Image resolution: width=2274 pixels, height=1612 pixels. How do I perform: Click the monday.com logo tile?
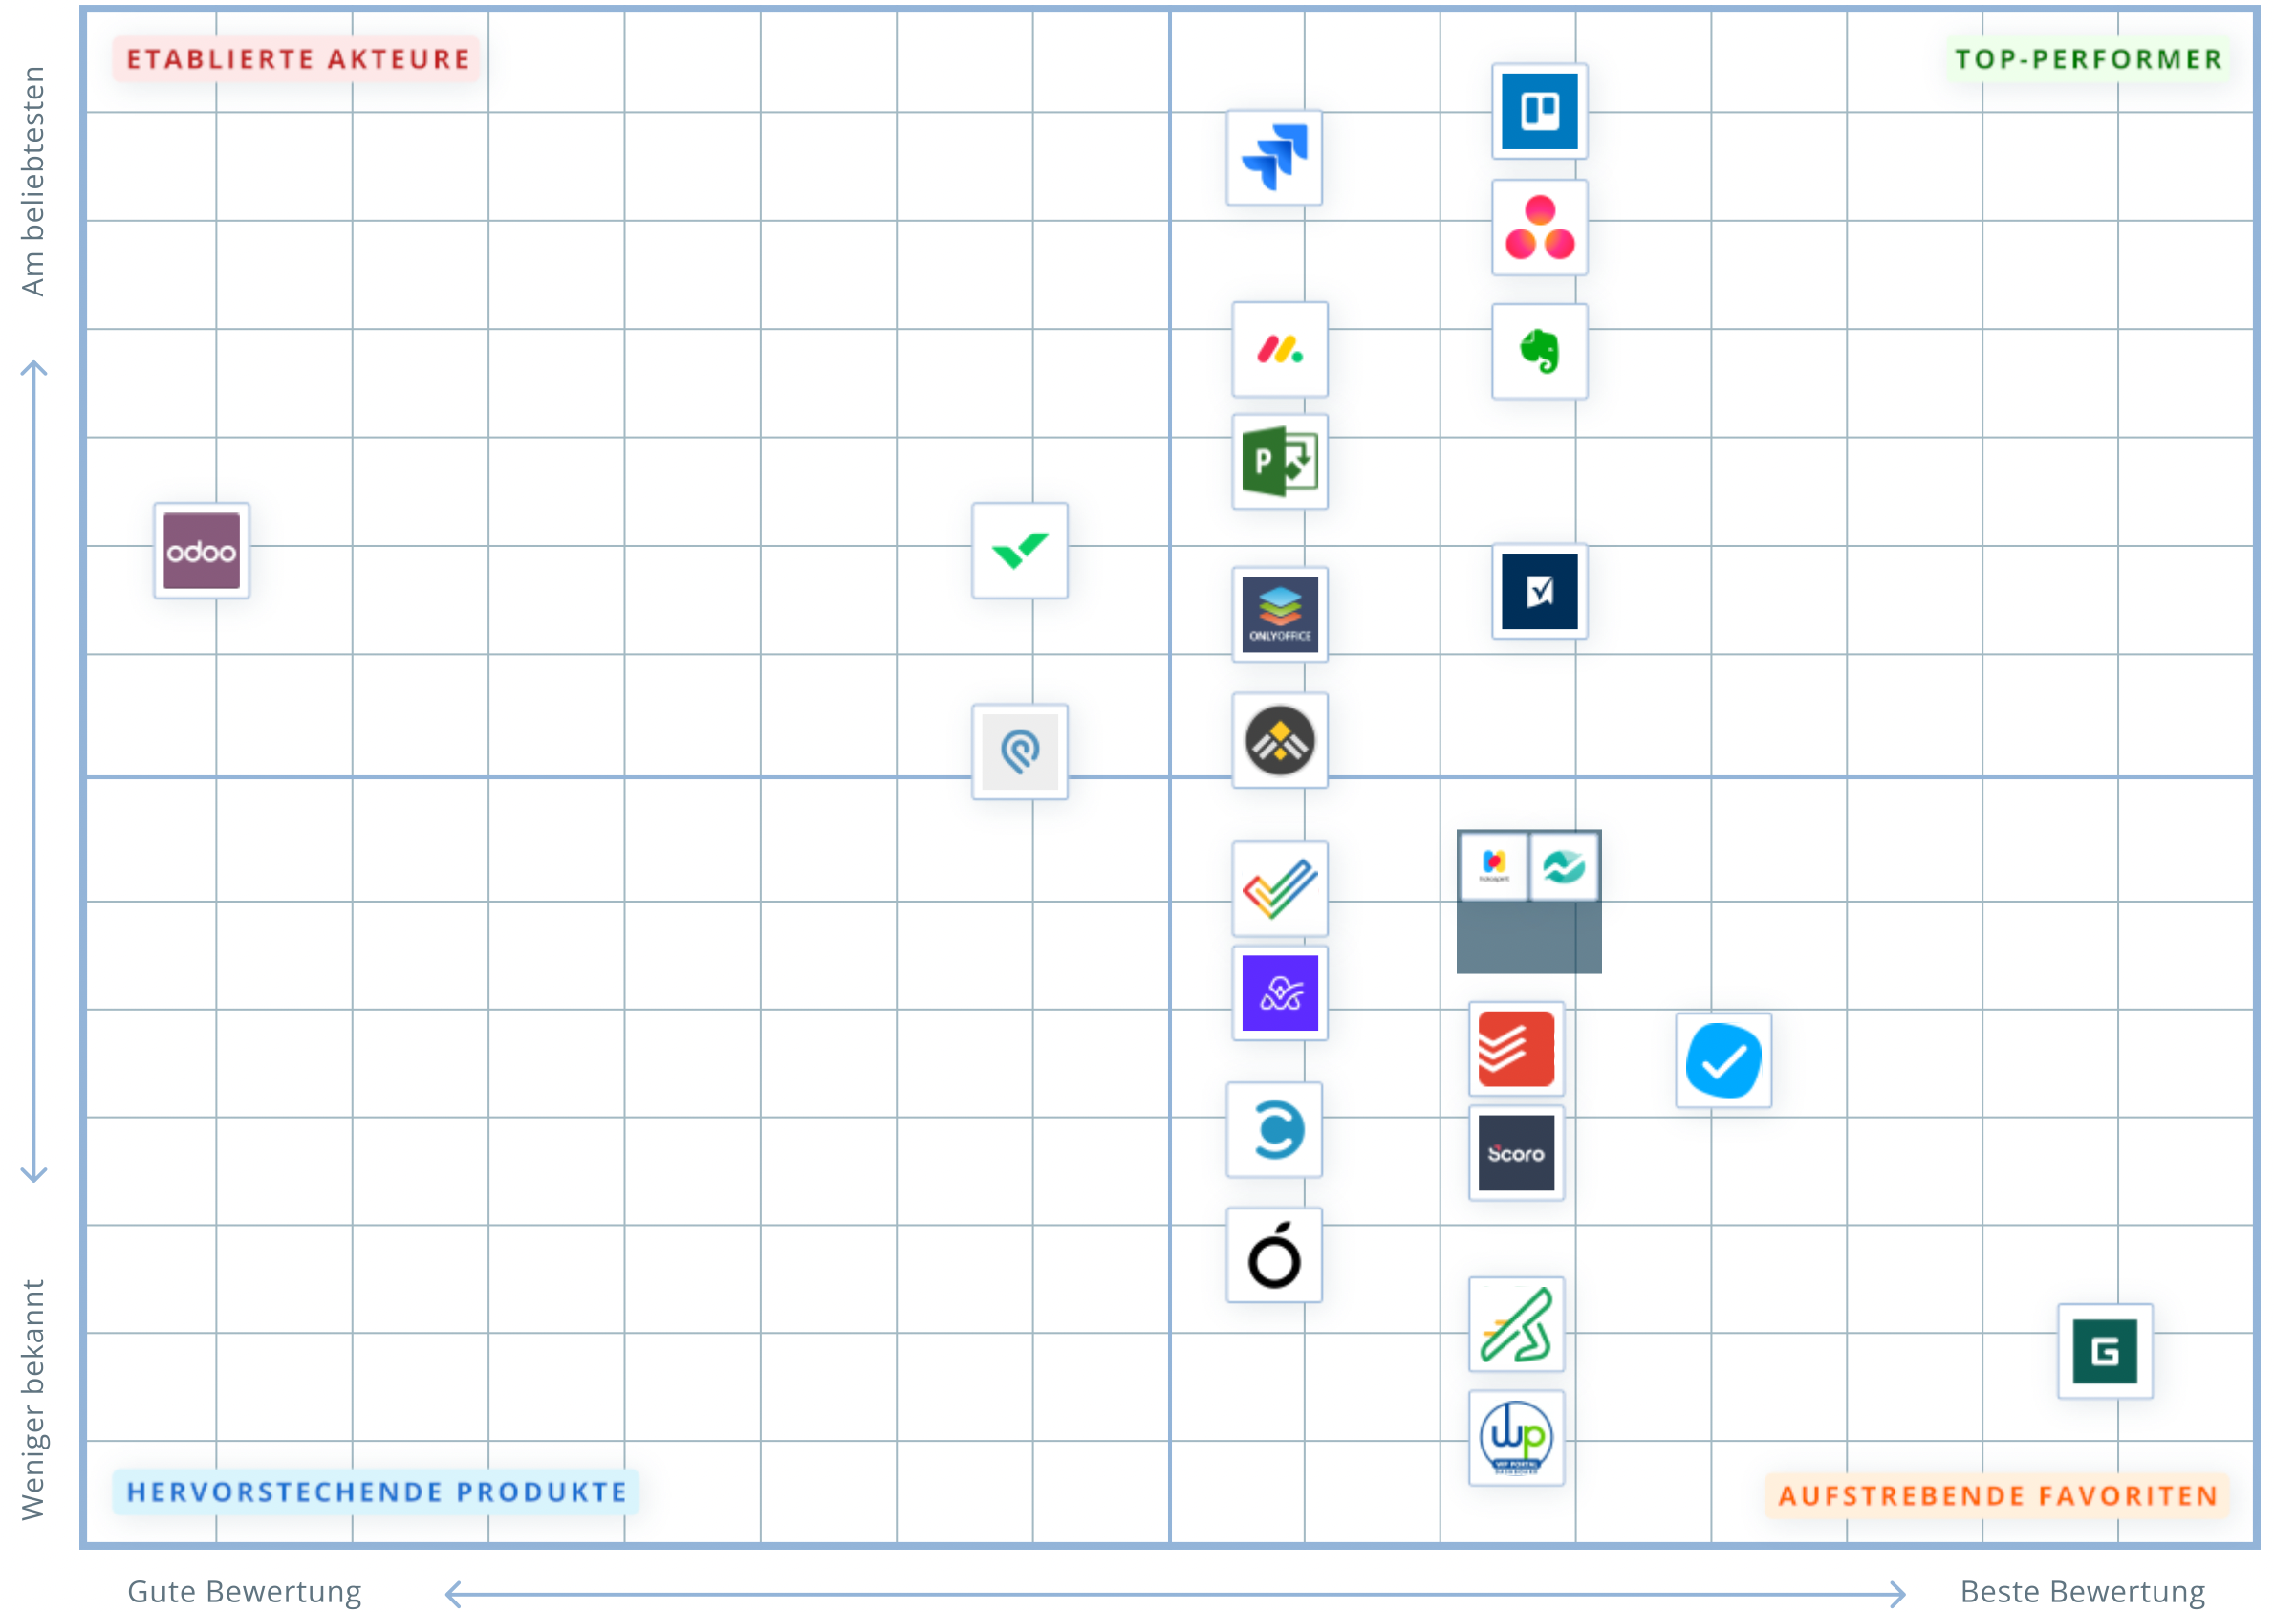1280,349
